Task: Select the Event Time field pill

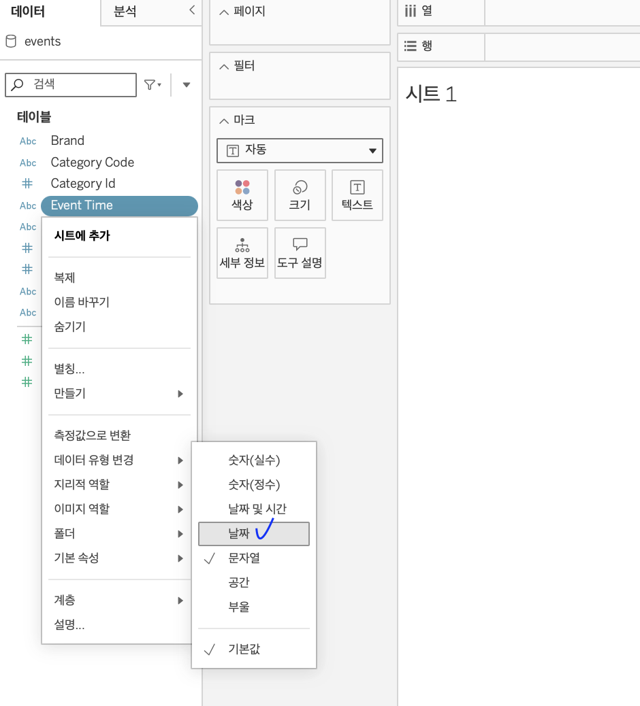Action: click(119, 206)
